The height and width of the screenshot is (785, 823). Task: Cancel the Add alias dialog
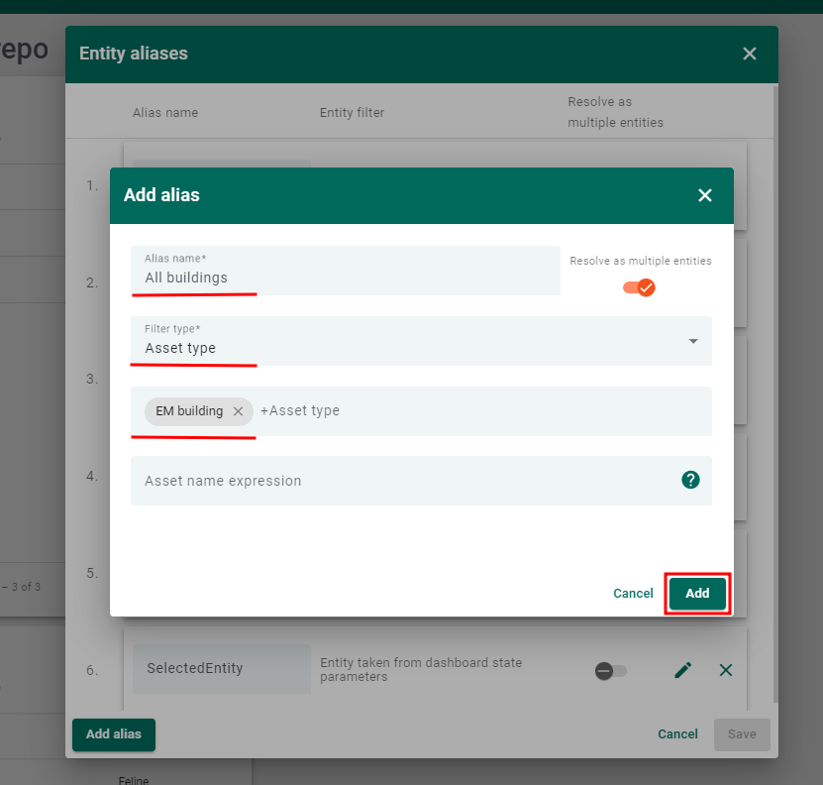(633, 593)
